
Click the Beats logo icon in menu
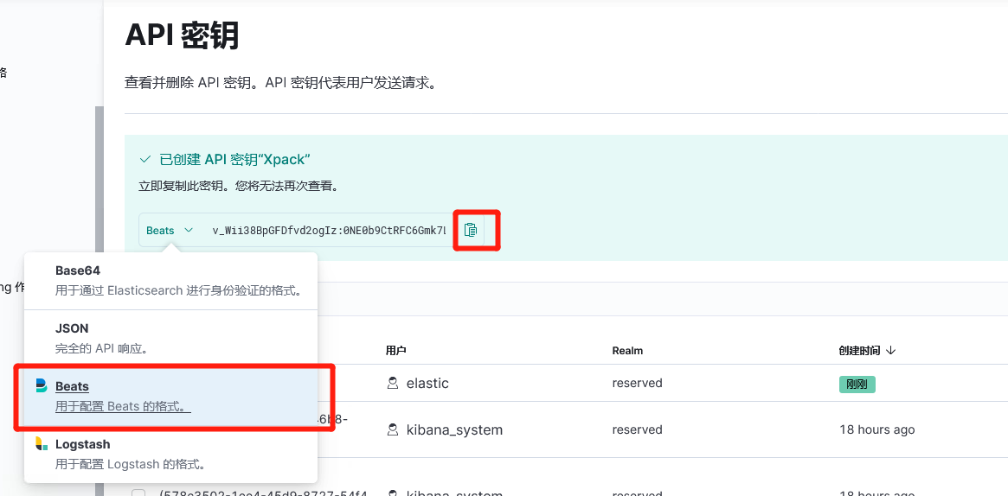[x=42, y=385]
